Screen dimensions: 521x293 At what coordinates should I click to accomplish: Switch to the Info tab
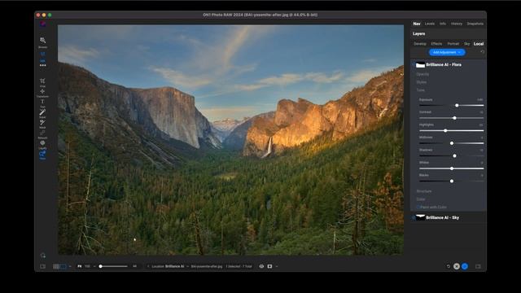pos(443,24)
